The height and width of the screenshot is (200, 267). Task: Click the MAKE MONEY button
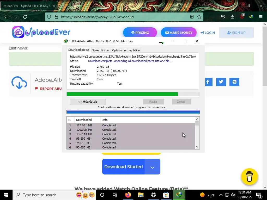point(179,33)
